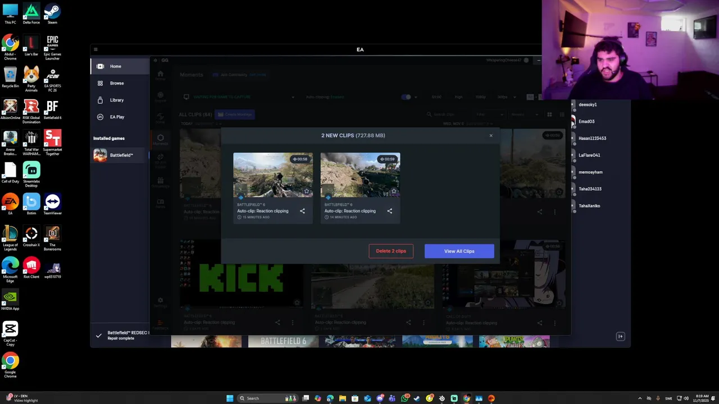
Task: Expand the dropdown arrow beside the auto-clipping switch
Action: pos(415,97)
